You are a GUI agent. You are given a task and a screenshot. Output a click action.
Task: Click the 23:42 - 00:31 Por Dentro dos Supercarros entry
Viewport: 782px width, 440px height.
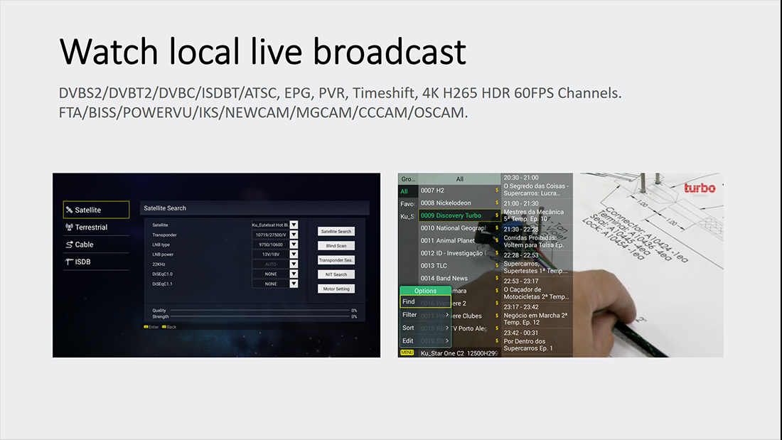point(537,340)
